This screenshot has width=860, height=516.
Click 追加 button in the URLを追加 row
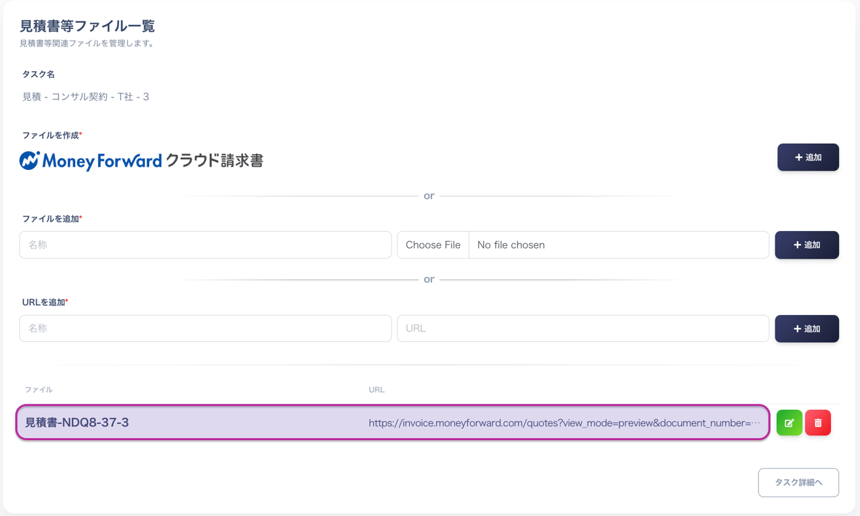[x=807, y=329]
